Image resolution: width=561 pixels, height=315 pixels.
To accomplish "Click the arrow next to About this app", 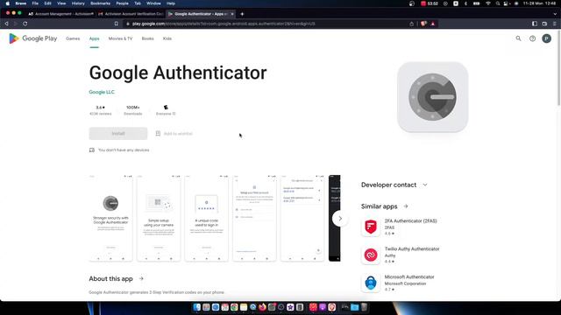I will tap(141, 278).
